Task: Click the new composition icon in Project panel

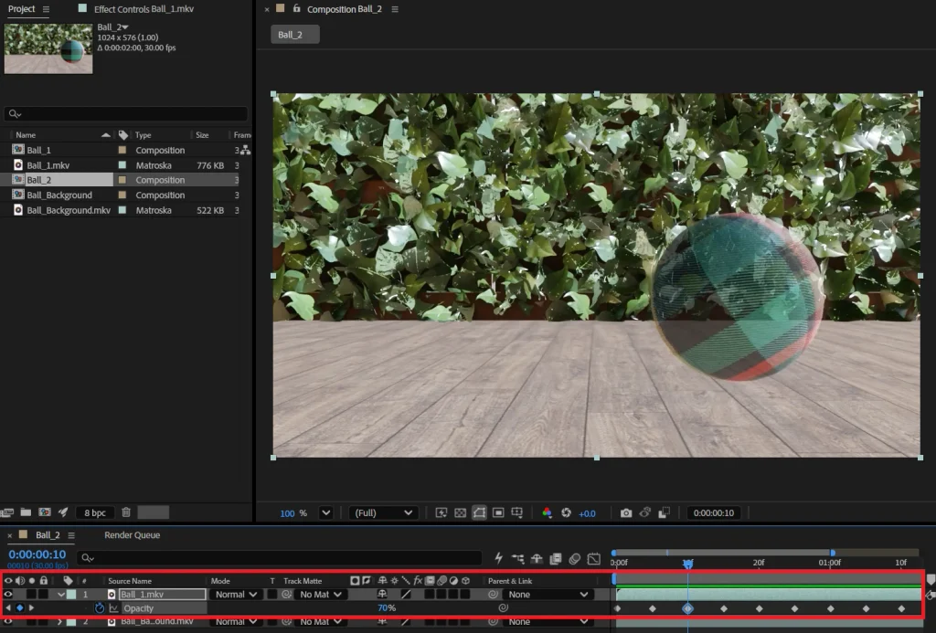Action: pos(45,512)
